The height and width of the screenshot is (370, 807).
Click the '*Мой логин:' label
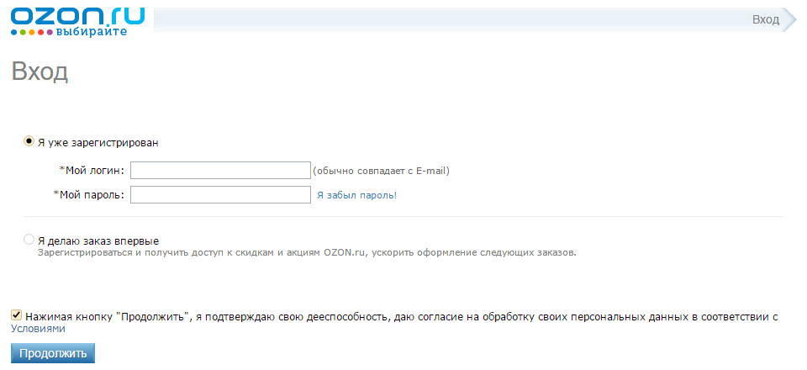click(92, 171)
